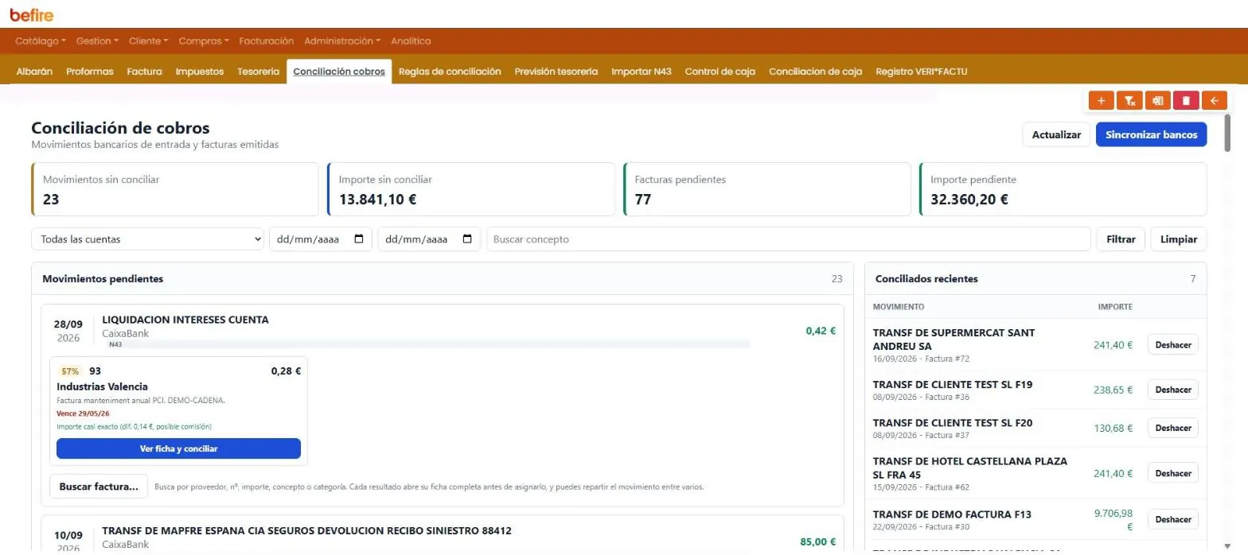Click the Sincronizar bancos button
Screen dimensions: 1248x555
point(1151,134)
